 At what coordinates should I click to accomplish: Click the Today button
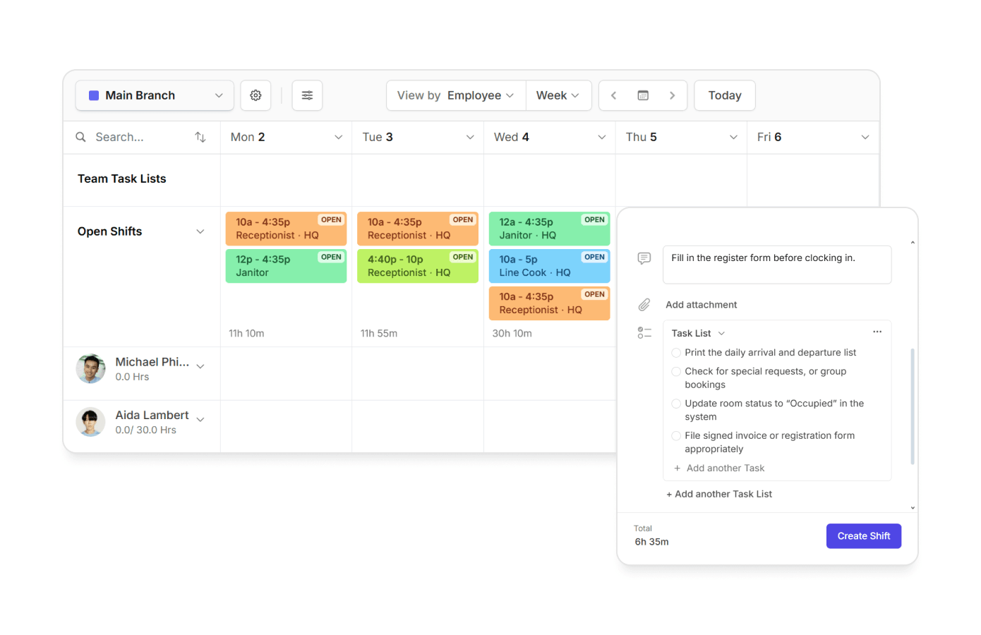pos(724,95)
